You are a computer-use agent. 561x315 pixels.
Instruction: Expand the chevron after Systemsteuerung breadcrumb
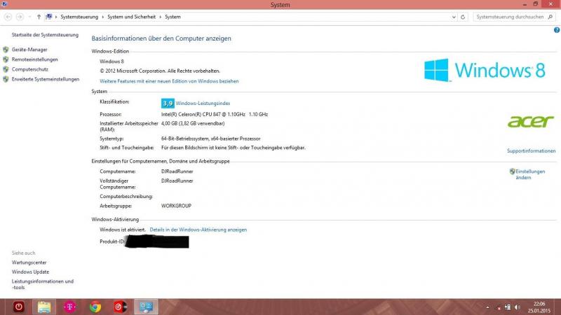tap(102, 17)
